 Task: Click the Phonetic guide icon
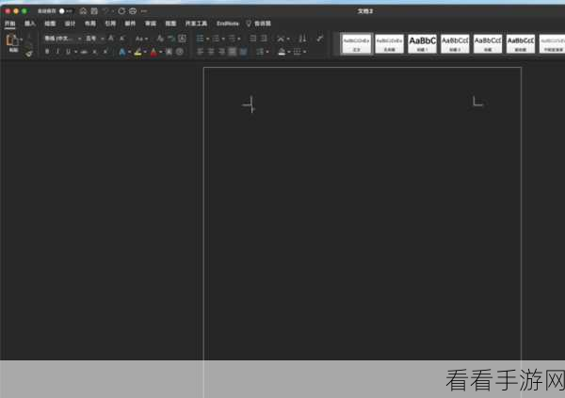(x=171, y=39)
